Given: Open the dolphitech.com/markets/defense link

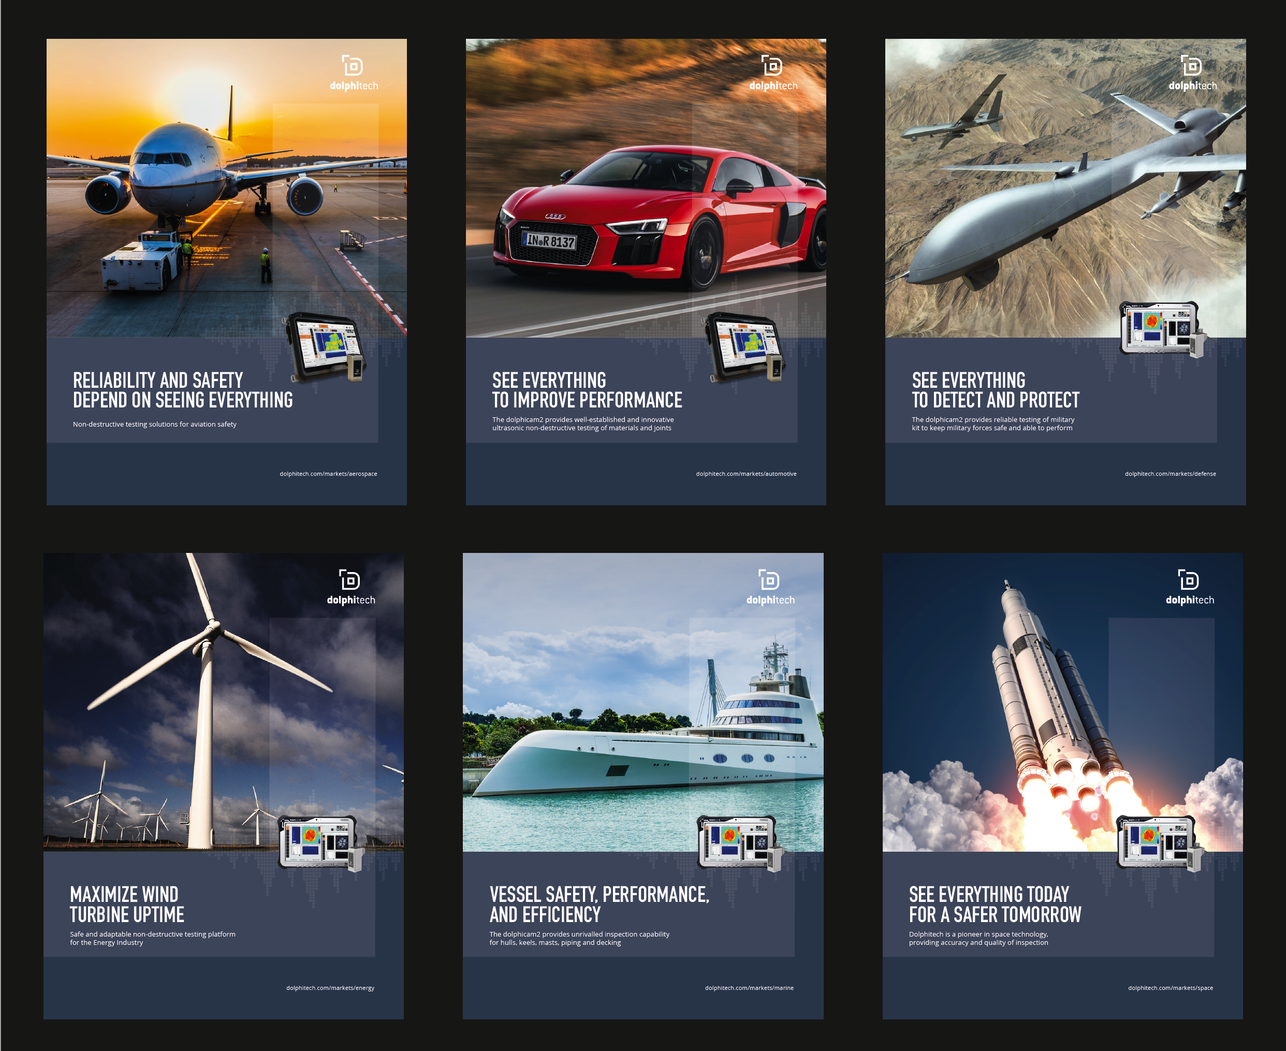Looking at the screenshot, I should pos(1170,474).
